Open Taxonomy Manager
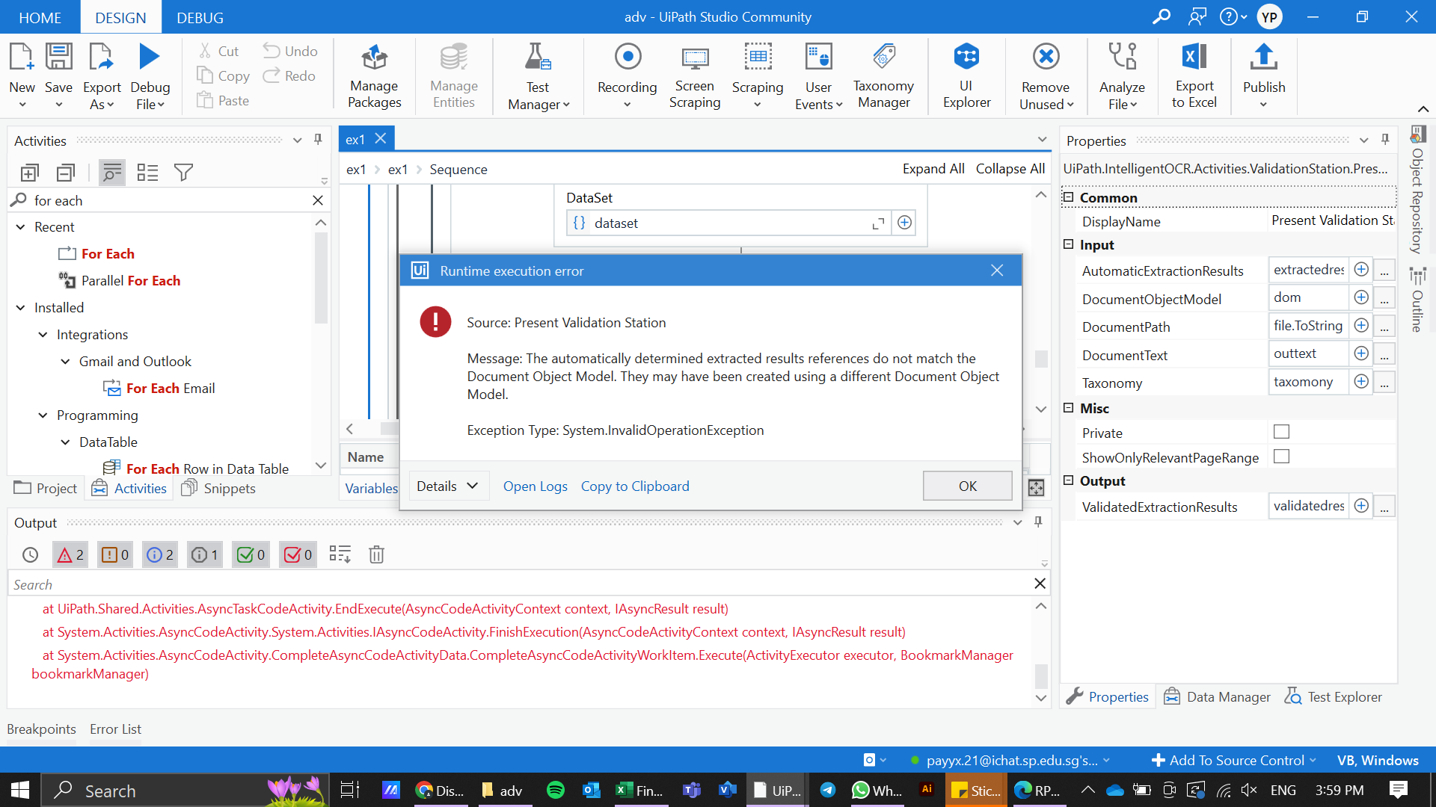This screenshot has height=807, width=1436. [883, 75]
